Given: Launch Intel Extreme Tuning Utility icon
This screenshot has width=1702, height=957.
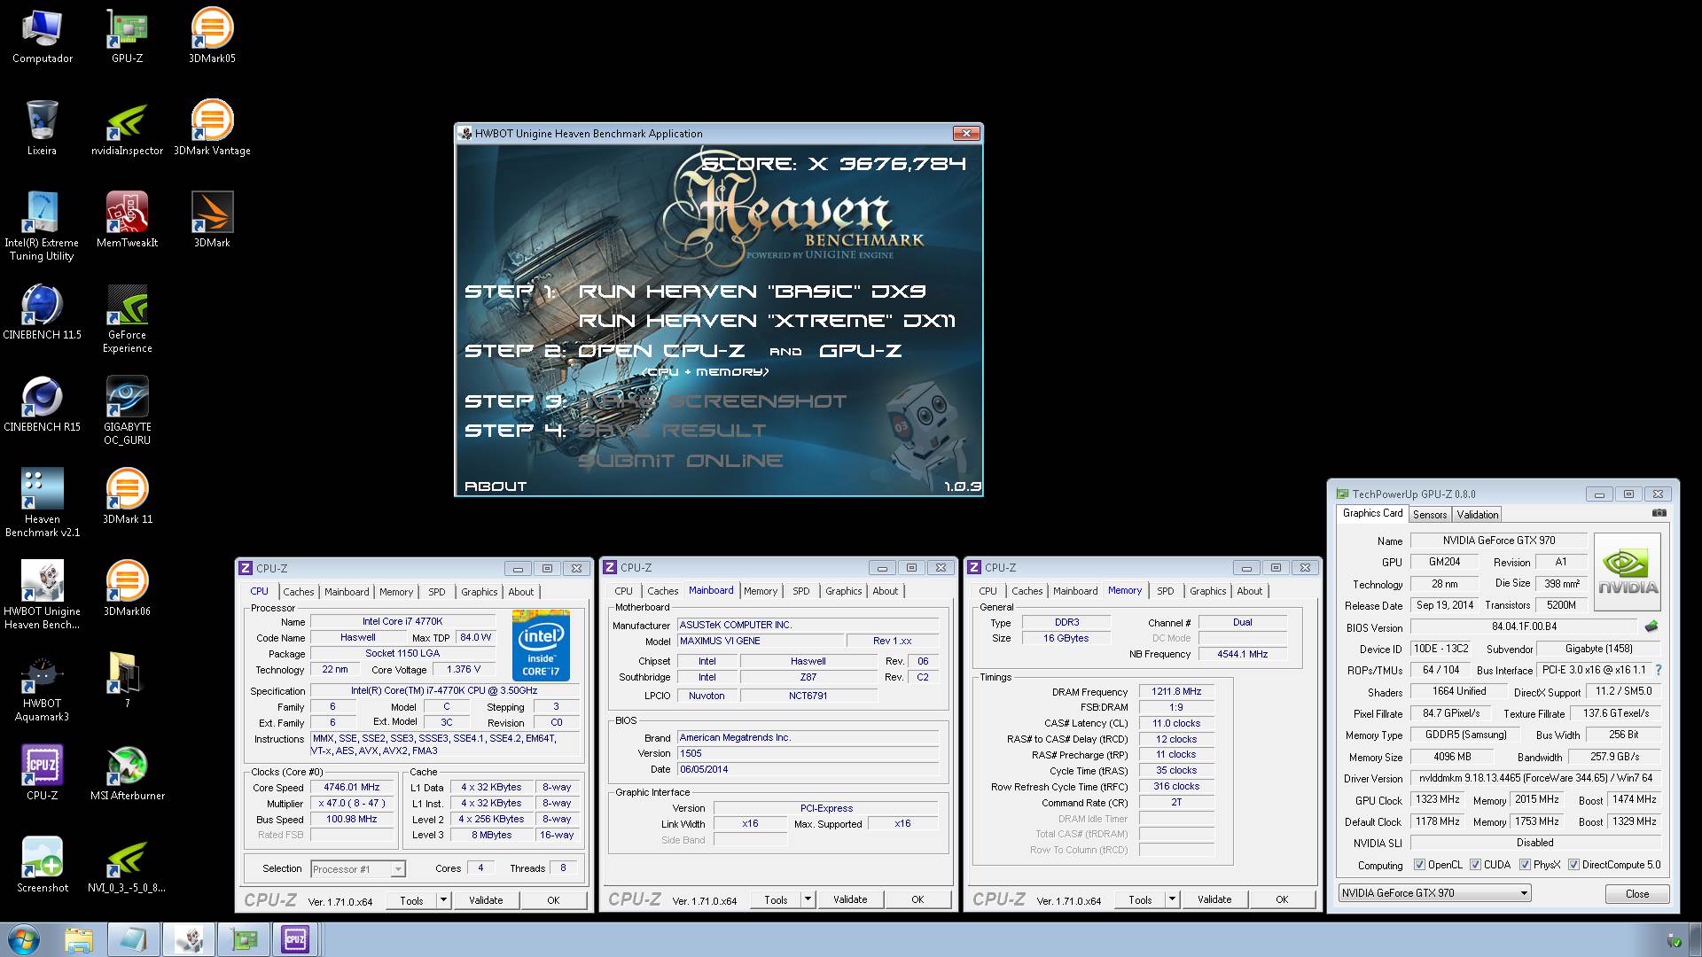Looking at the screenshot, I should click(42, 226).
